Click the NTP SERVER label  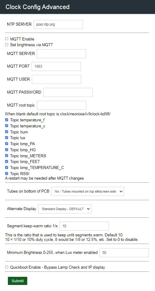point(19,24)
